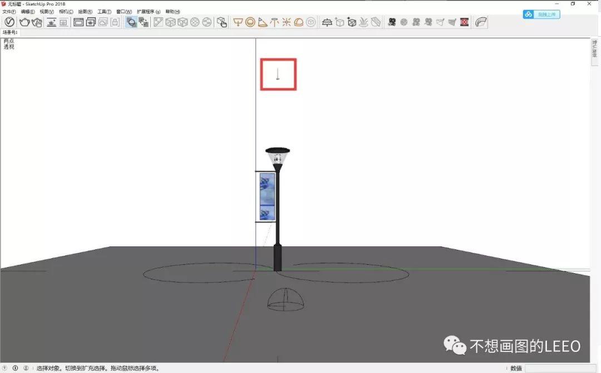Open the 编辑(E) menu

point(28,12)
